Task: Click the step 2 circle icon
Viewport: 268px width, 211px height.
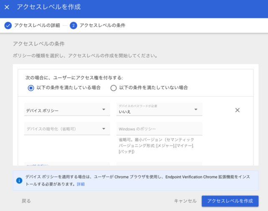Action: [74, 25]
